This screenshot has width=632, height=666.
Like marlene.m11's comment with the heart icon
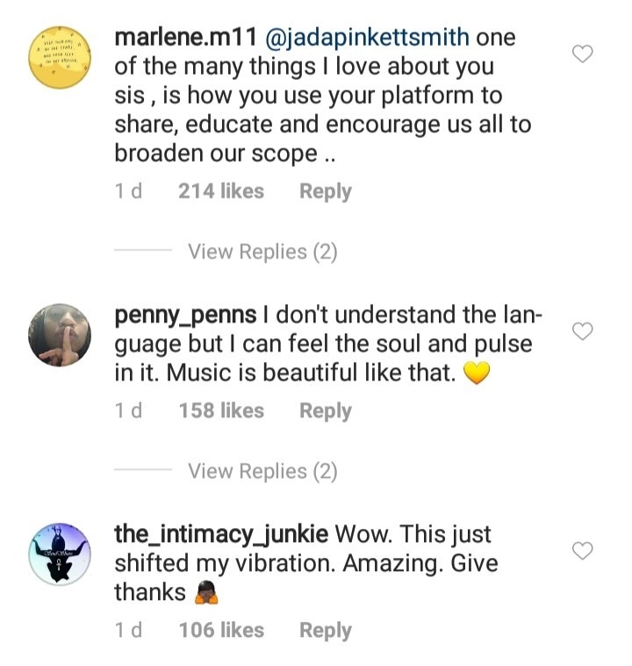coord(582,54)
